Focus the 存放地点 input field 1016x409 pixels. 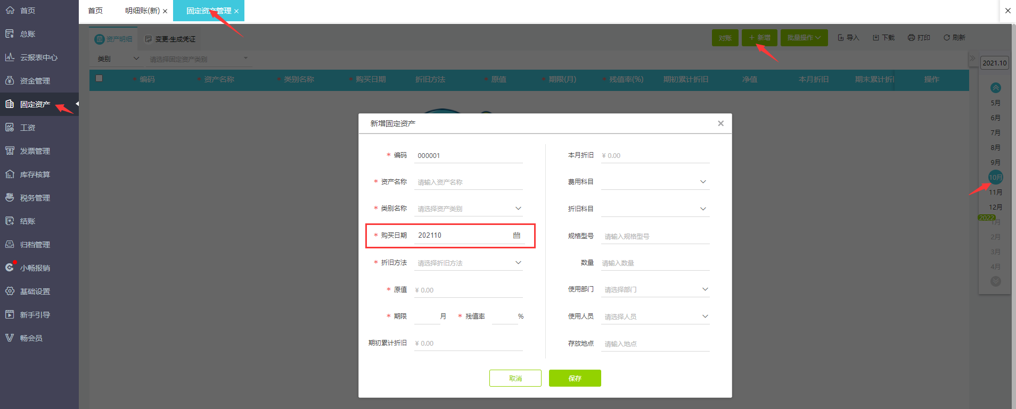656,344
